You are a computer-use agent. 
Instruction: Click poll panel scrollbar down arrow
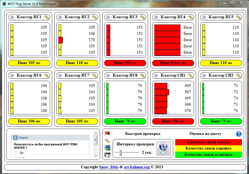click(x=96, y=156)
